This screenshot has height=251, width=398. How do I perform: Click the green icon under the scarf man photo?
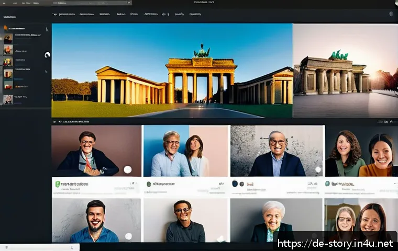(x=58, y=184)
